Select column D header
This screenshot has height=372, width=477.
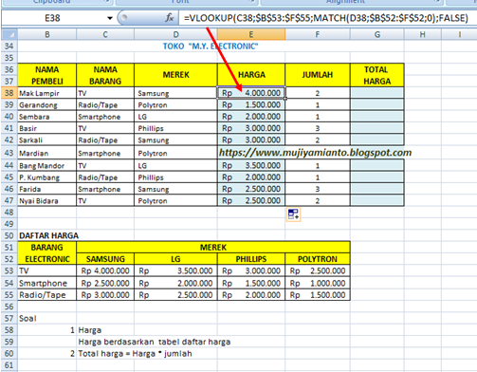[175, 34]
